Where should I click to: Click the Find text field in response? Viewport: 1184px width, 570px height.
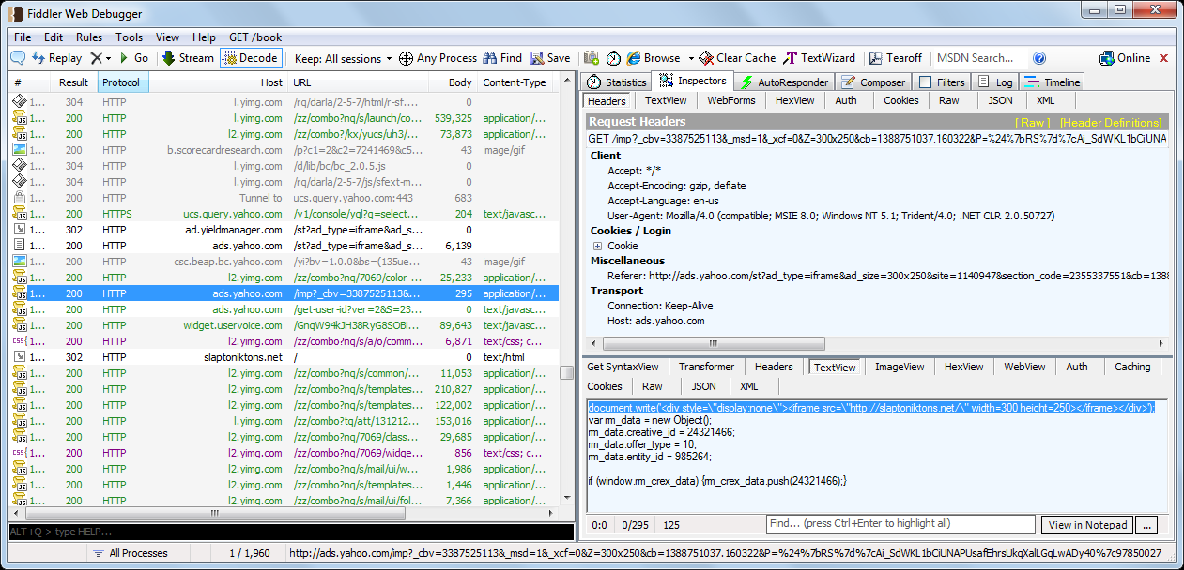900,524
